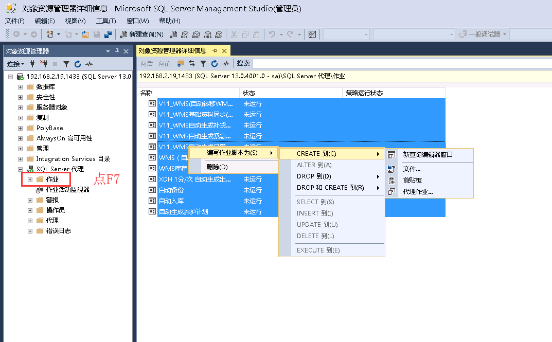Open the 连接 dropdown in Object Explorer
This screenshot has width=552, height=342.
tap(15, 64)
